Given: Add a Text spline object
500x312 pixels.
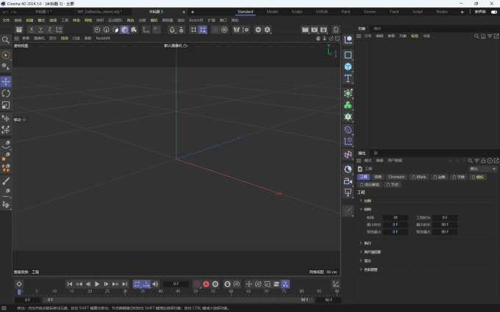Looking at the screenshot, I should [x=348, y=79].
